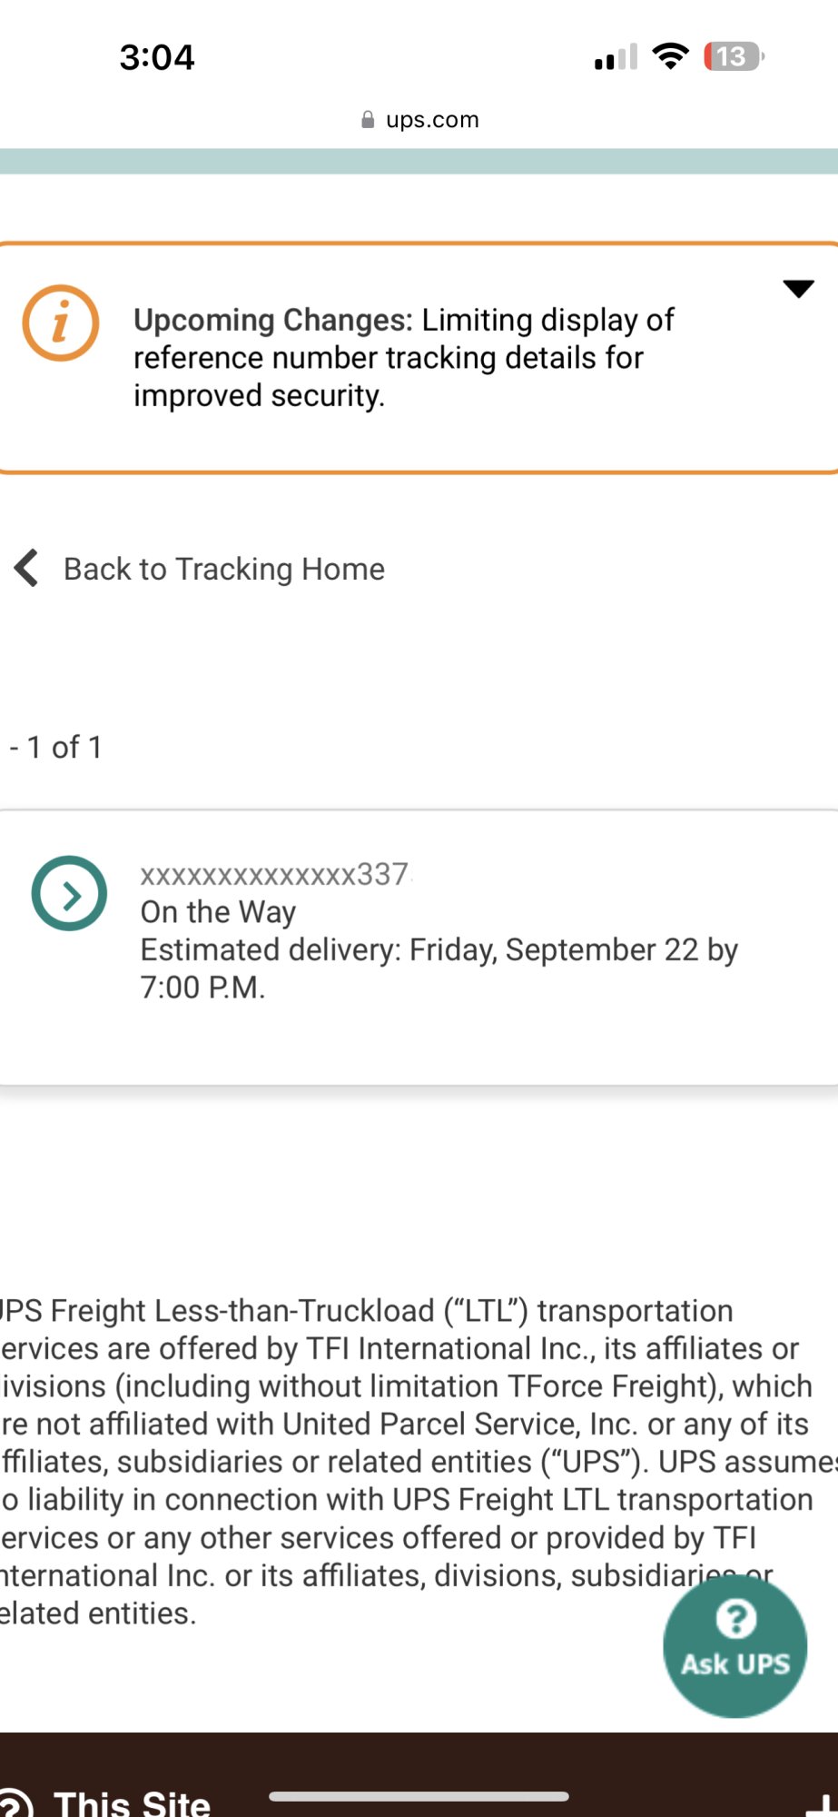Tap the Upcoming Changes banner text
The width and height of the screenshot is (838, 1817).
[403, 357]
